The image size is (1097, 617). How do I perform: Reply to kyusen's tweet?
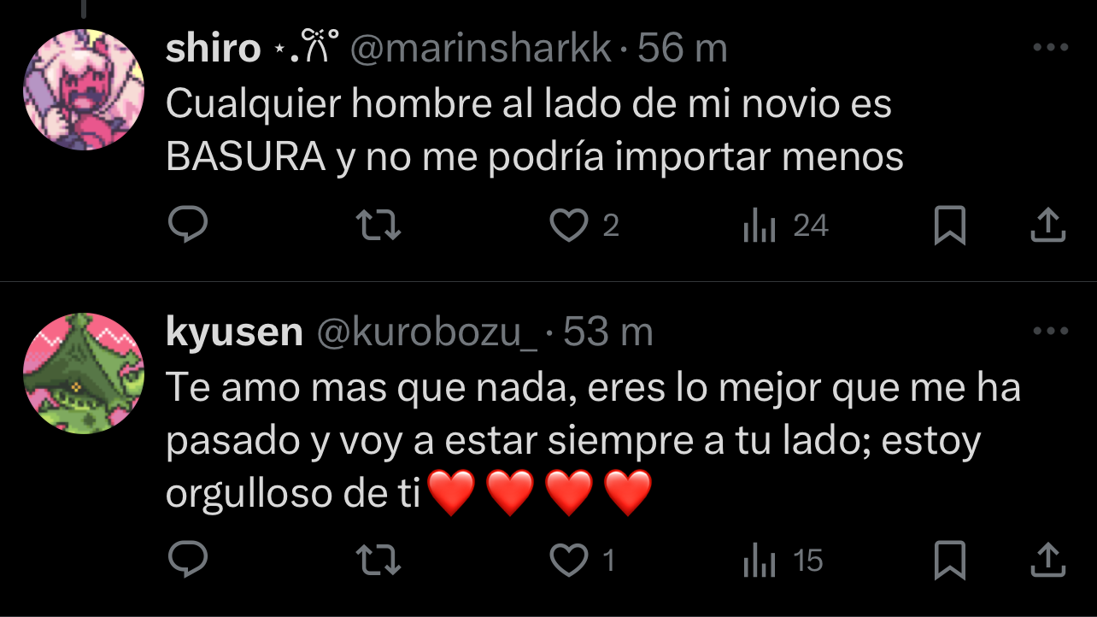(x=187, y=560)
